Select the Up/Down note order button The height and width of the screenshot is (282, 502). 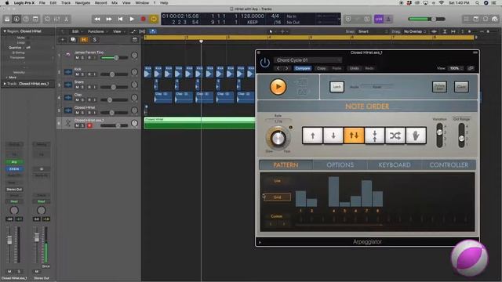[354, 136]
